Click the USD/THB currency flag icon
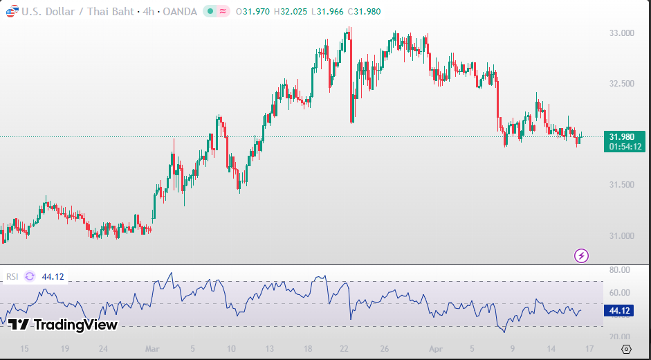This screenshot has width=651, height=360. pos(12,12)
